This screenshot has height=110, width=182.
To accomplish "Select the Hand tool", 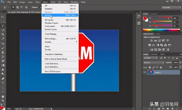I will tap(3, 96).
